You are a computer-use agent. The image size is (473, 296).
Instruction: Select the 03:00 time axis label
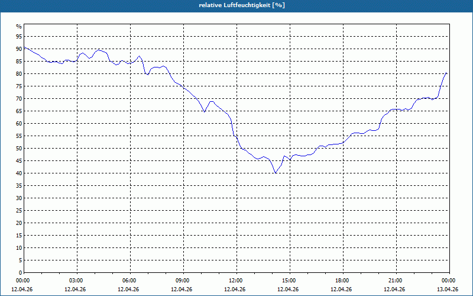tap(76, 281)
